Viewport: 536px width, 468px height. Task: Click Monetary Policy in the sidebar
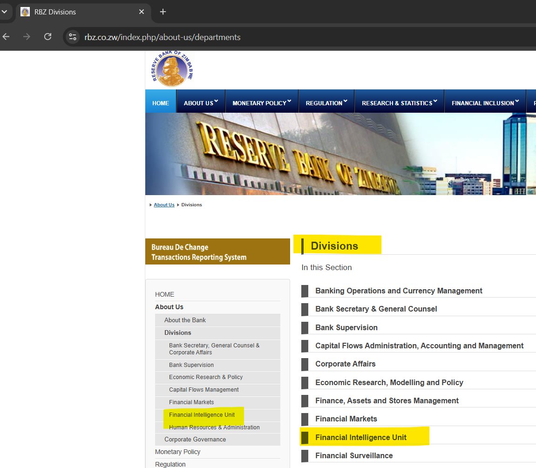[178, 452]
